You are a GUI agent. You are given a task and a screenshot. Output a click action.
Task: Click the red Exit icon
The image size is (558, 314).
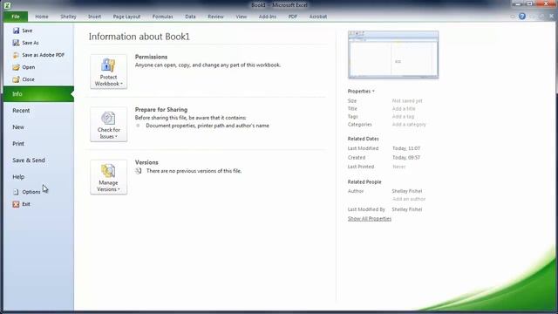(16, 204)
